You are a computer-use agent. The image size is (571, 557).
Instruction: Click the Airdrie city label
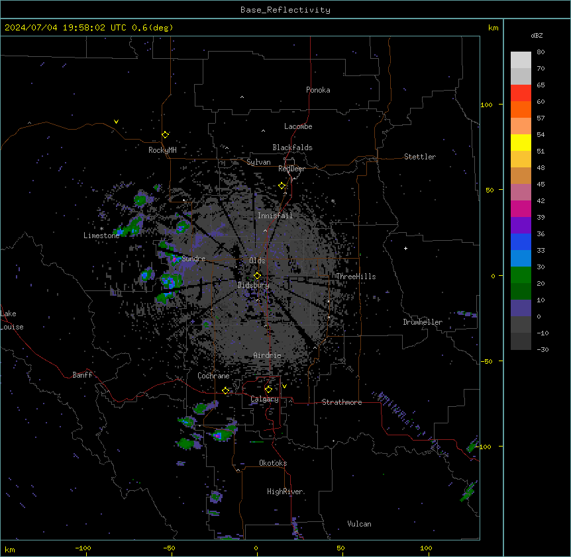click(268, 355)
